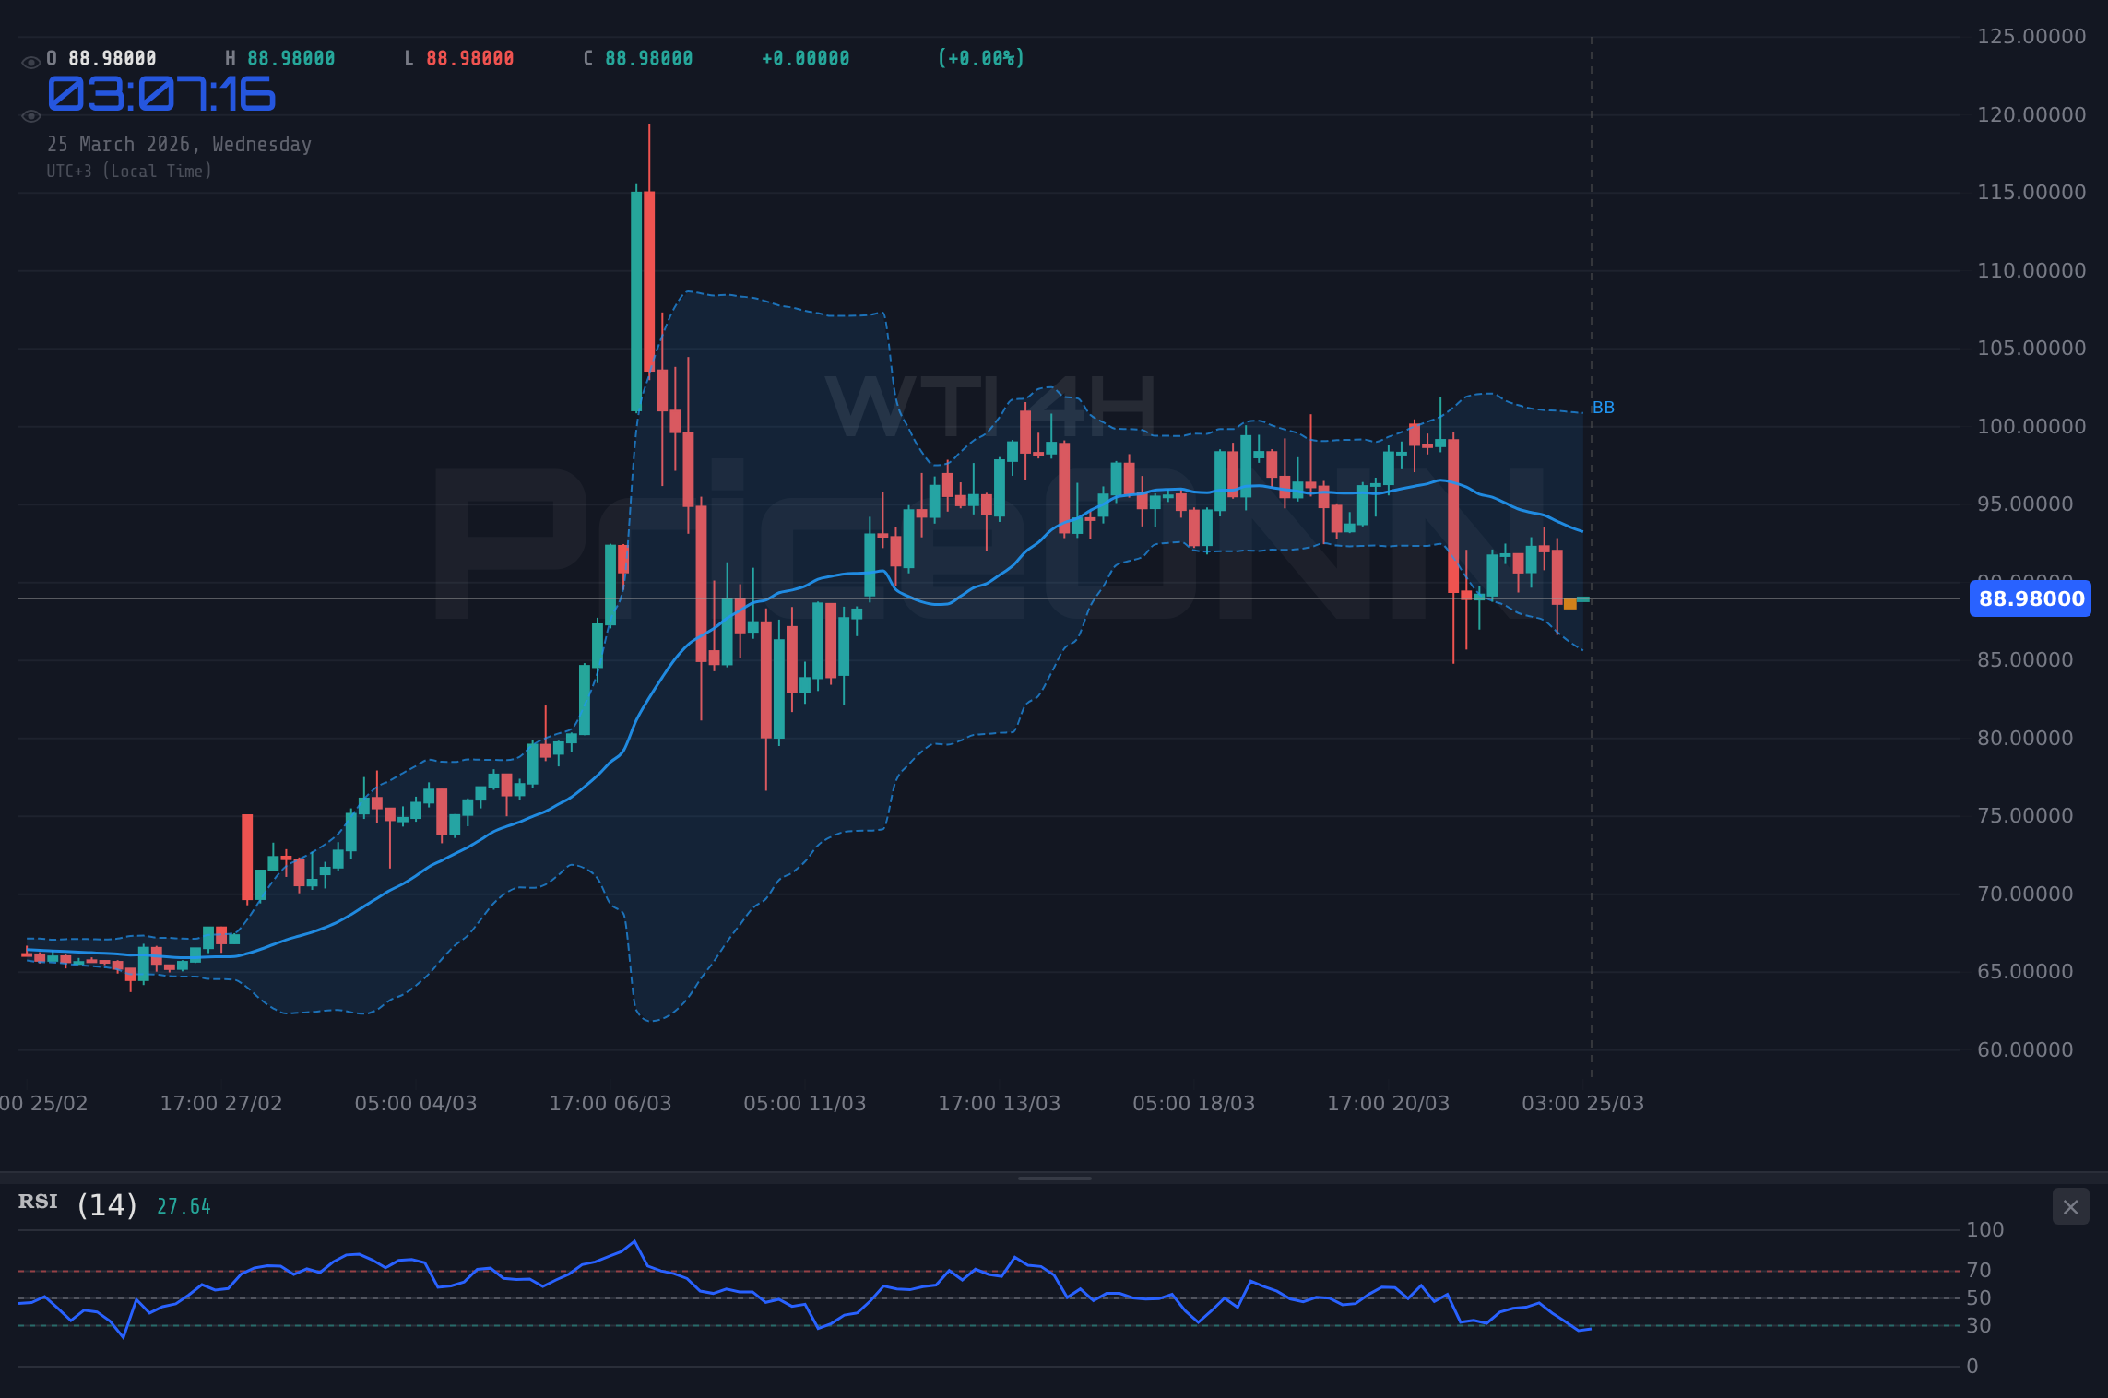Select the BB label on the chart
2108x1398 pixels.
[x=1605, y=407]
